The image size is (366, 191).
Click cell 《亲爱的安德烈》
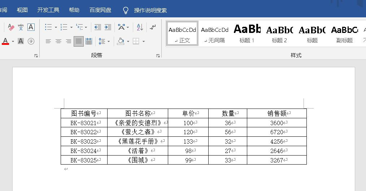[x=138, y=123]
